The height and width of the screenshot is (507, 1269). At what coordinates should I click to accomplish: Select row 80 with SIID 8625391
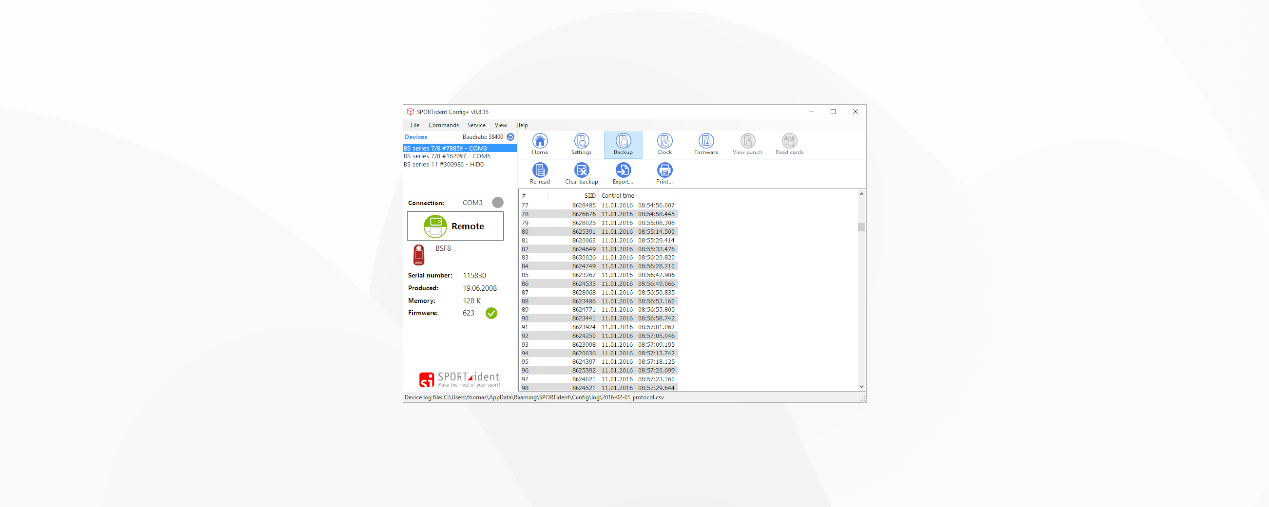pyautogui.click(x=598, y=232)
